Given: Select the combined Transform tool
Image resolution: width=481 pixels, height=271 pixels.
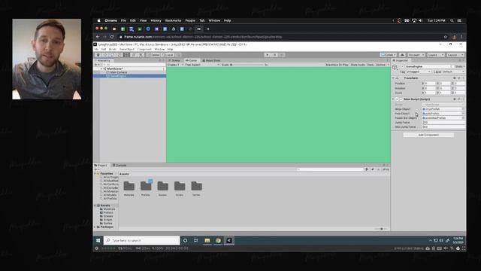Looking at the screenshot, I should 134,55.
